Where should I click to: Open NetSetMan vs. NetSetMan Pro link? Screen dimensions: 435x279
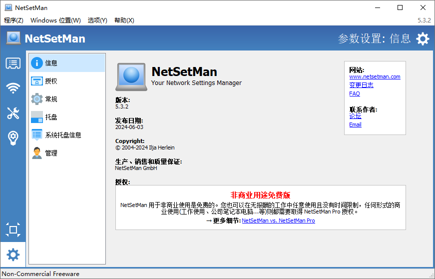[279, 220]
